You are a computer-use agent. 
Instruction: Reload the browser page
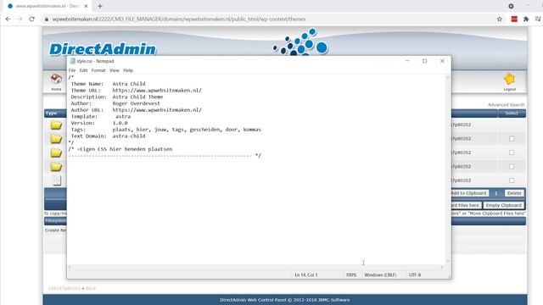pos(32,19)
